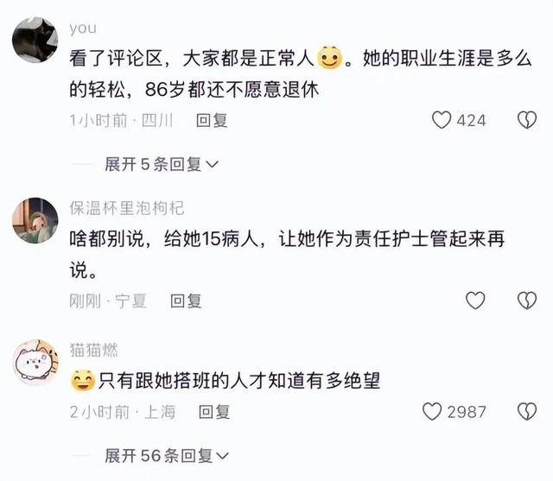This screenshot has height=481, width=553.
Task: Click the smiley emoji after 正常人
Action: coord(330,58)
